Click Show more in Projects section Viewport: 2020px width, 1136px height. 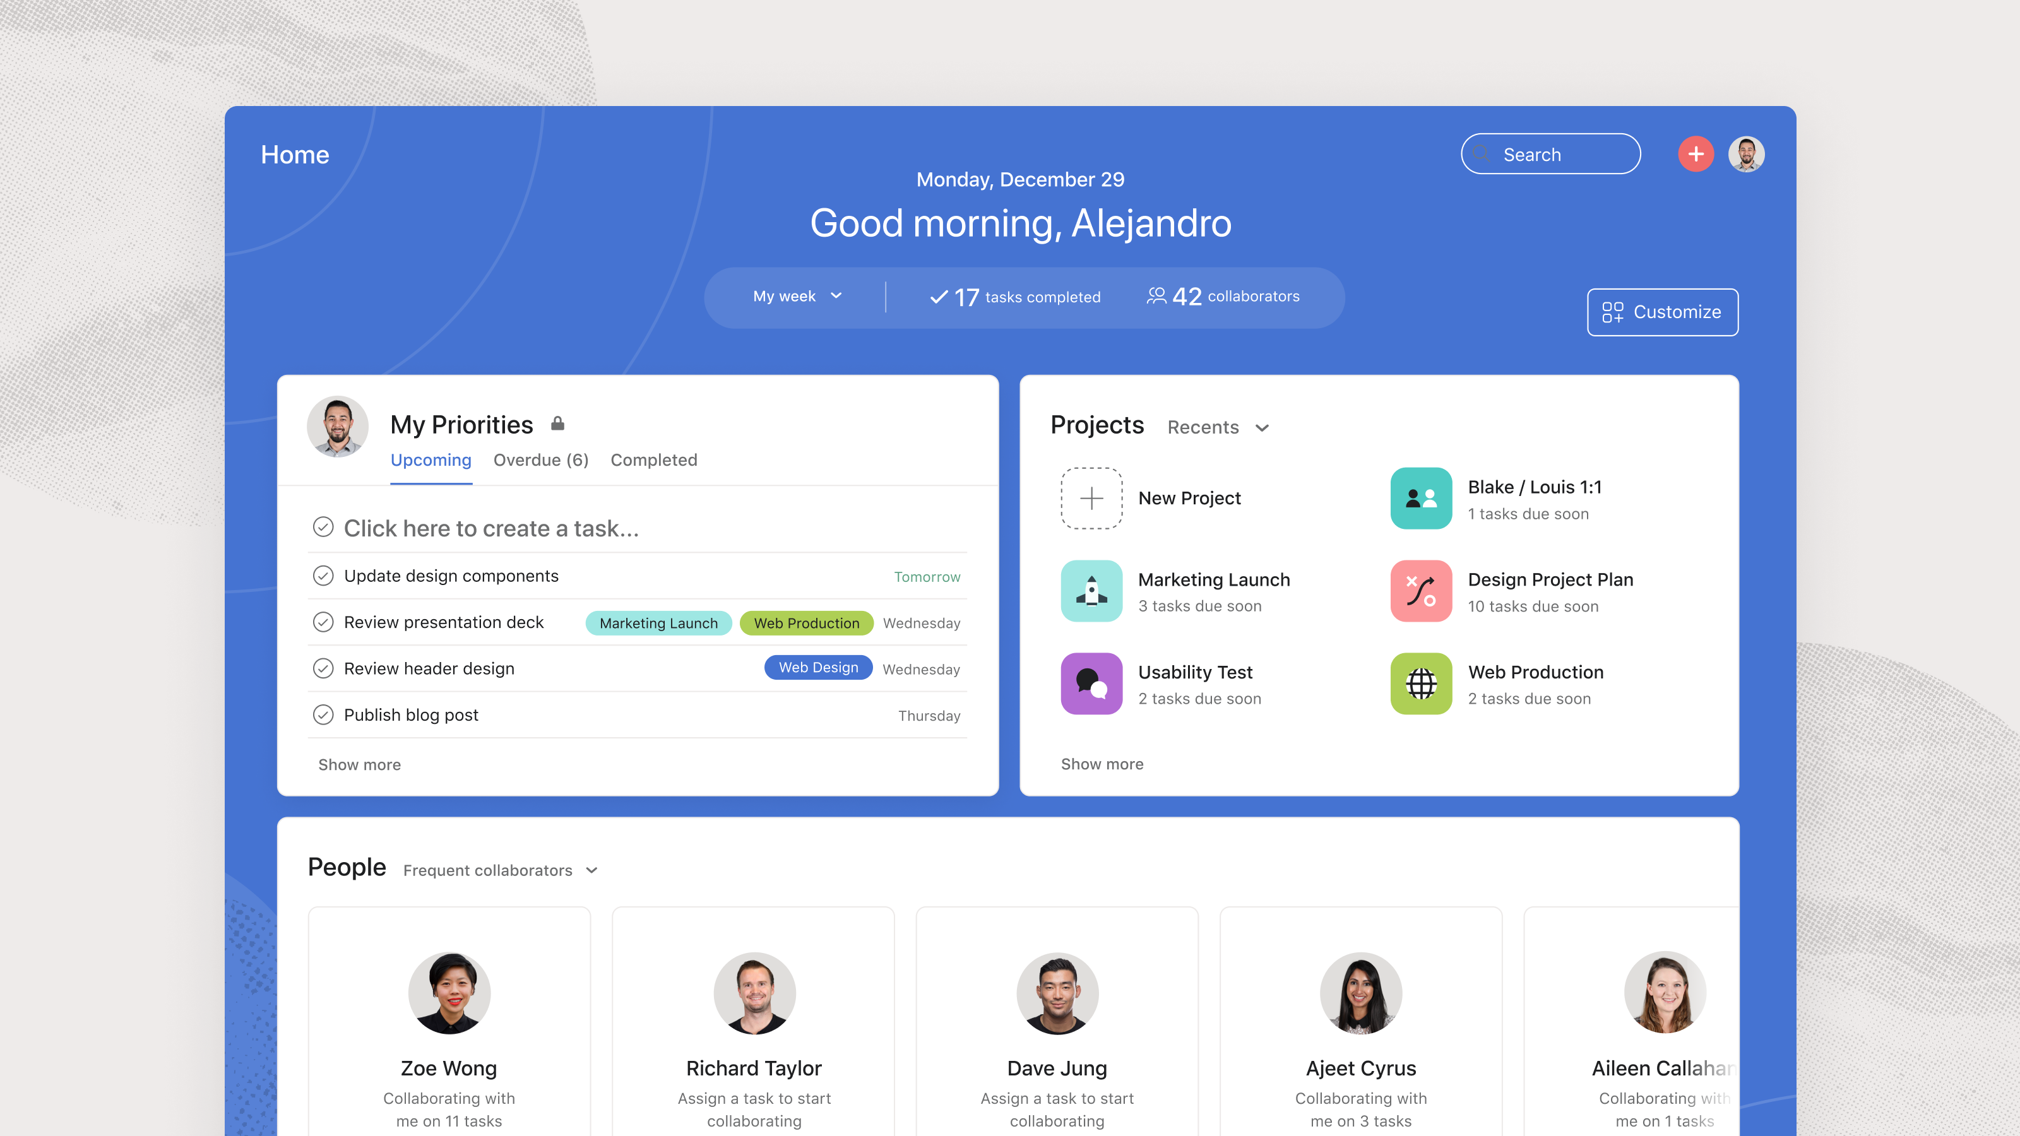click(x=1103, y=763)
